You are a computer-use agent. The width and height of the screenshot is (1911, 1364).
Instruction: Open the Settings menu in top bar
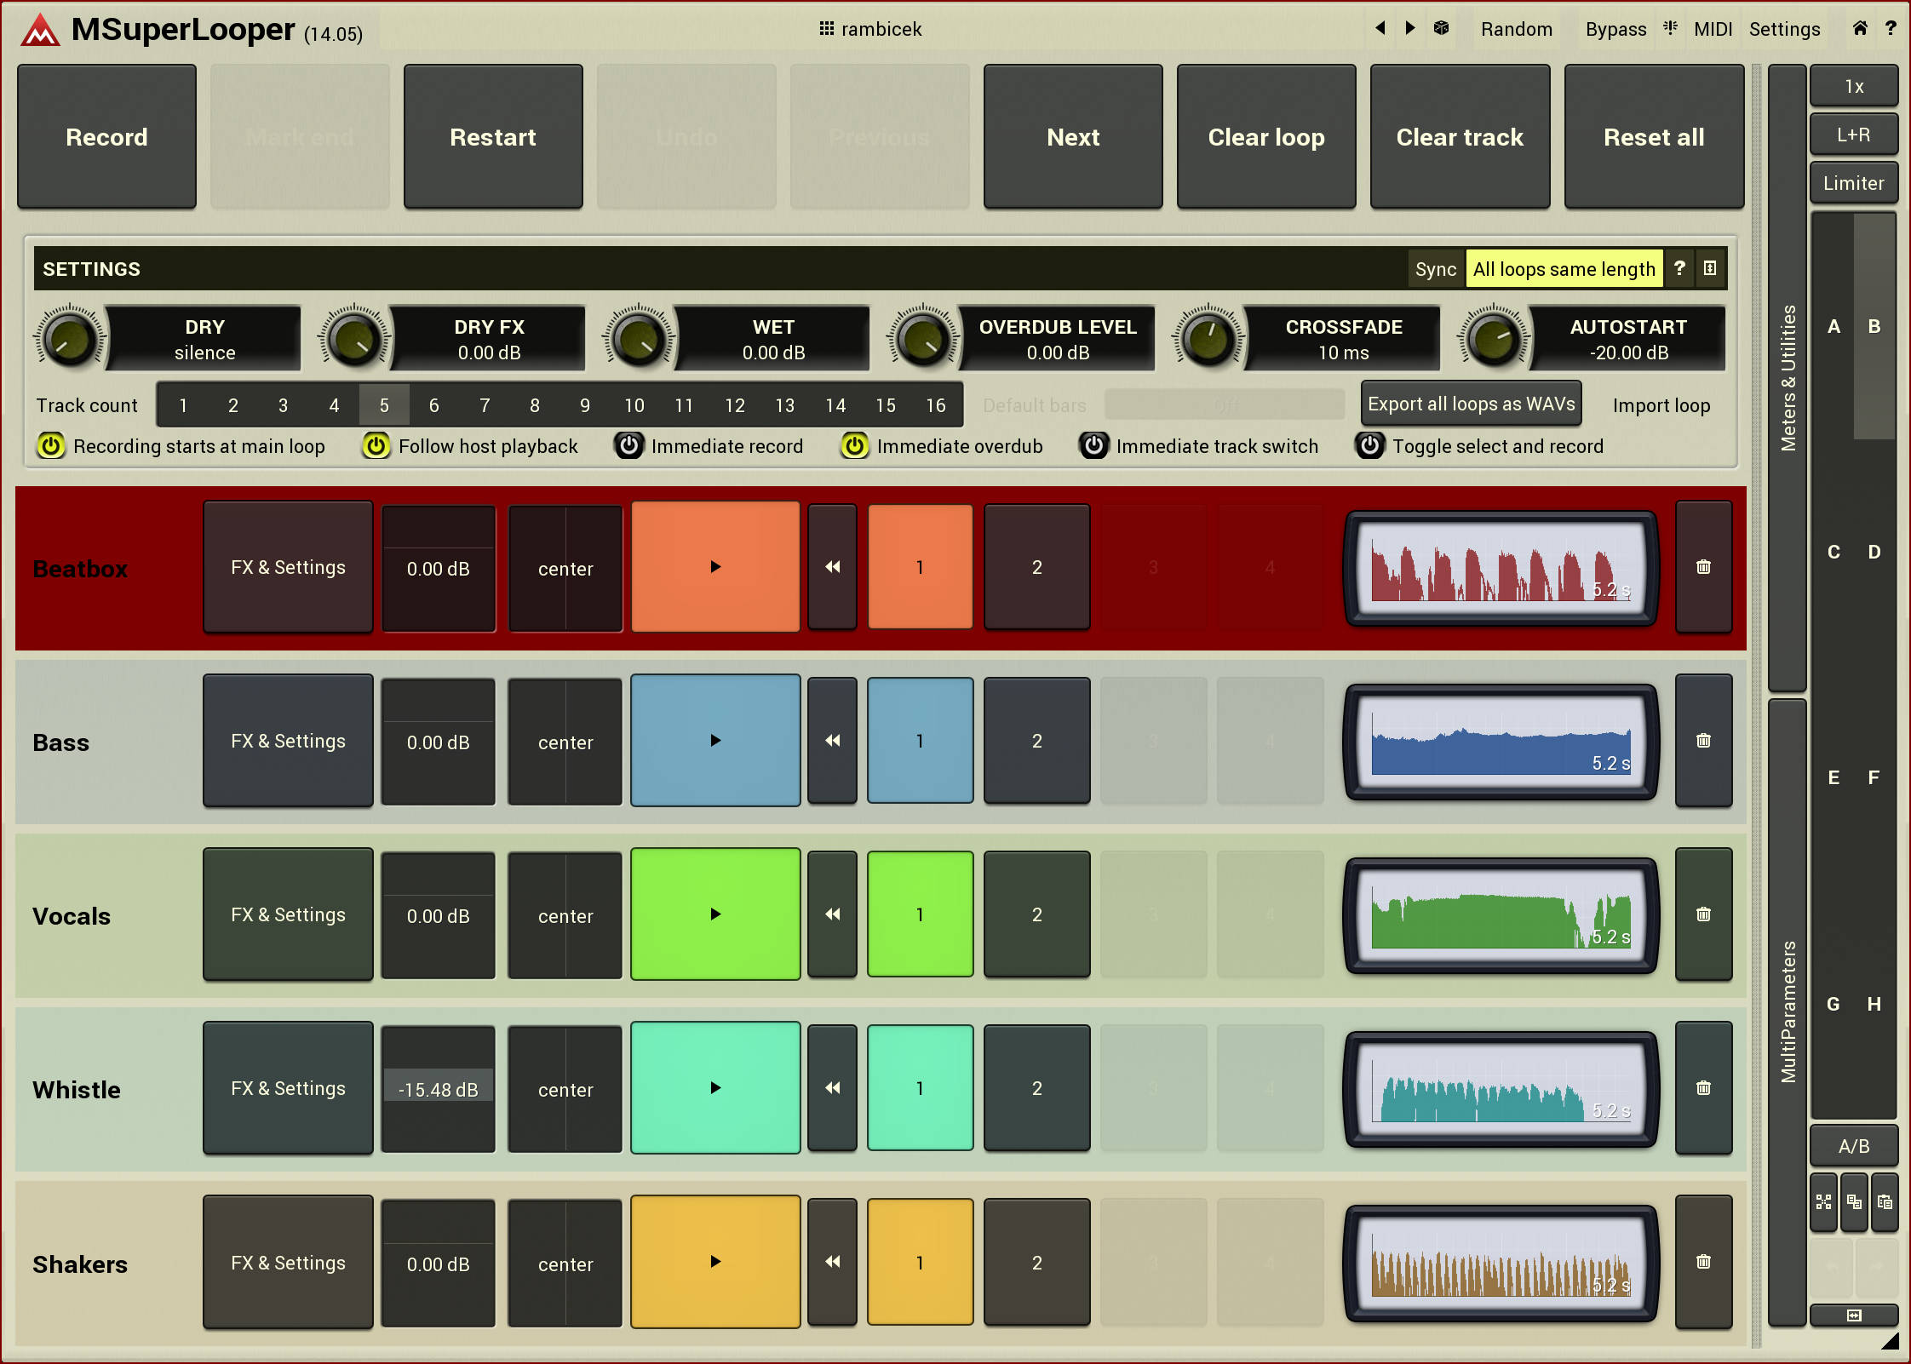coord(1784,29)
